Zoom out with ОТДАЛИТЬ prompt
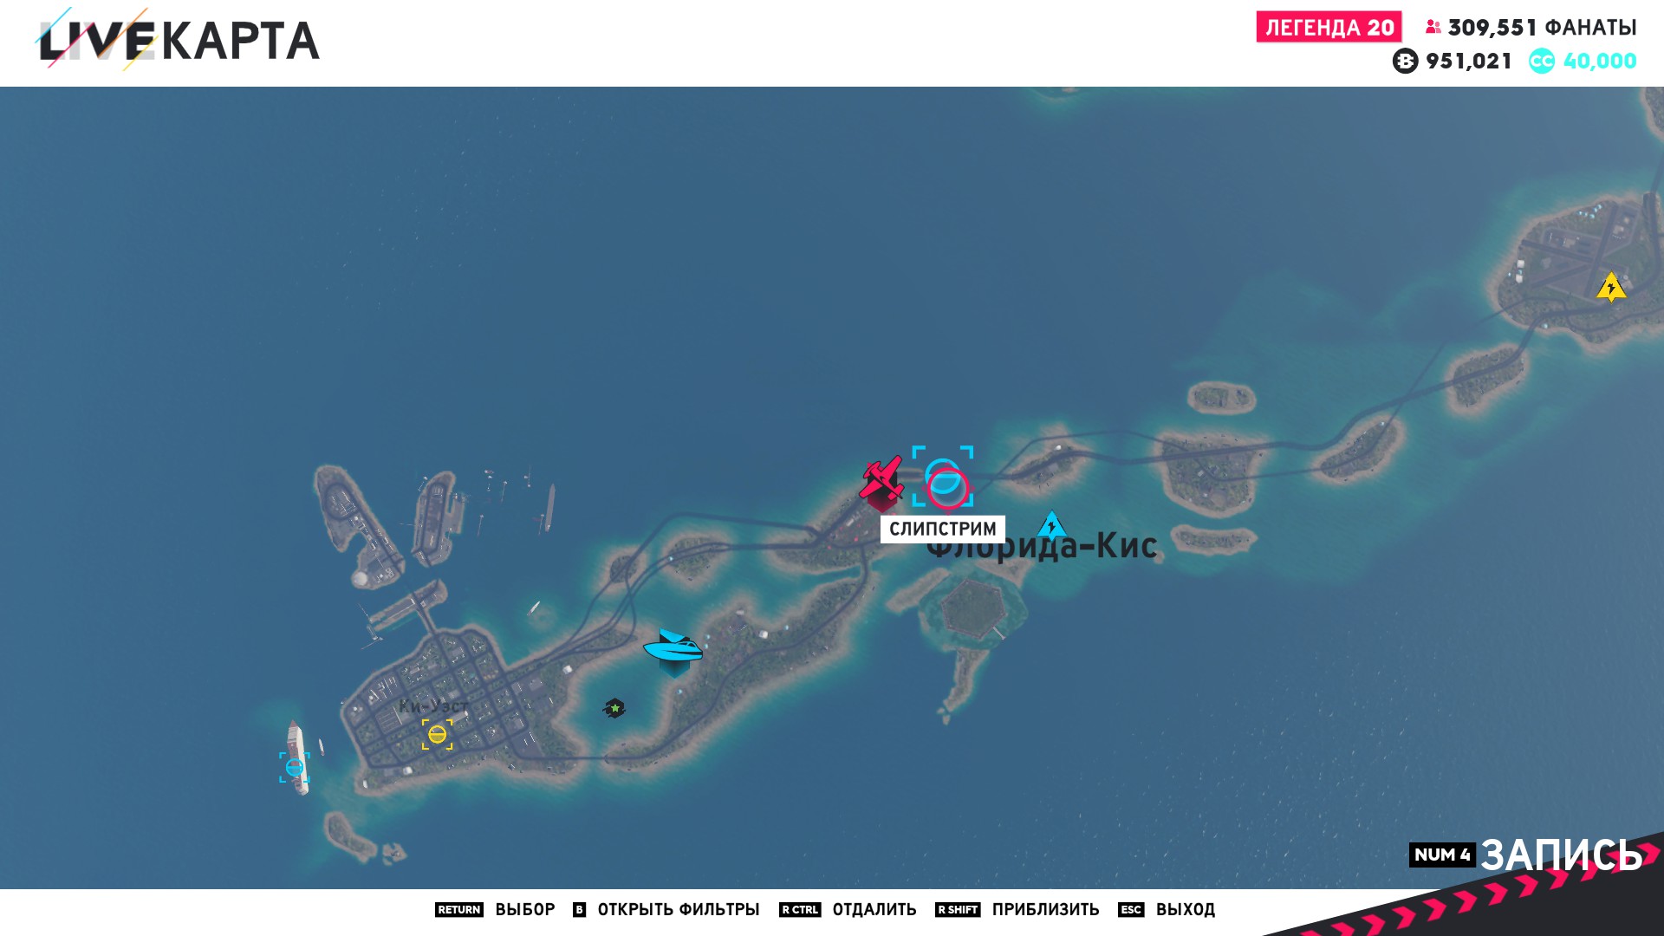 [x=874, y=909]
